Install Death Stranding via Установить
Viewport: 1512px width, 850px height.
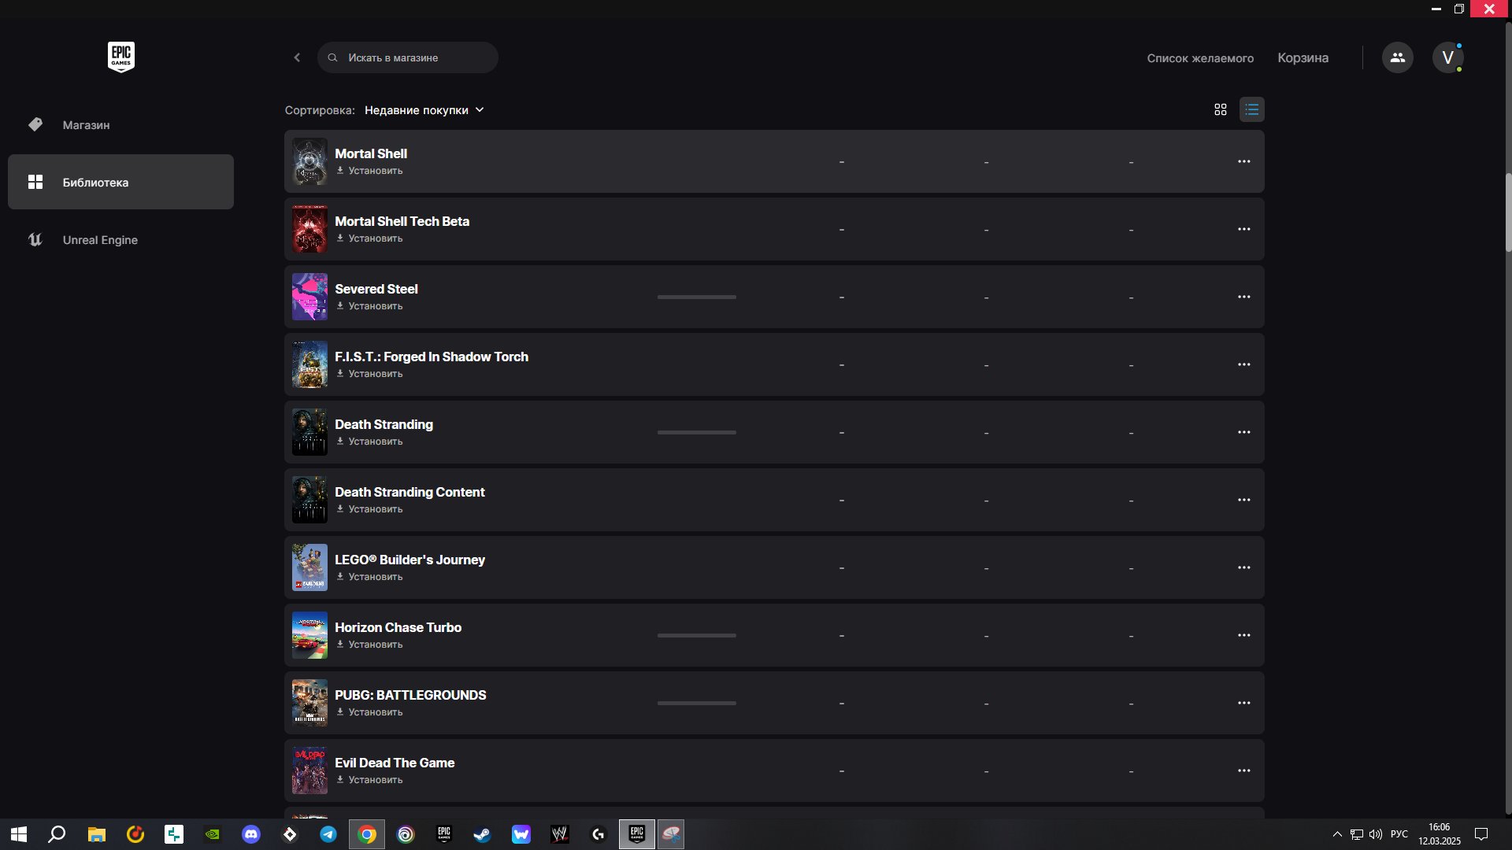click(369, 442)
